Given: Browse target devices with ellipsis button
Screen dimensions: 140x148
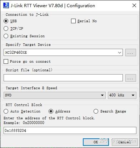Looking at the screenshot, I should tap(131, 52).
